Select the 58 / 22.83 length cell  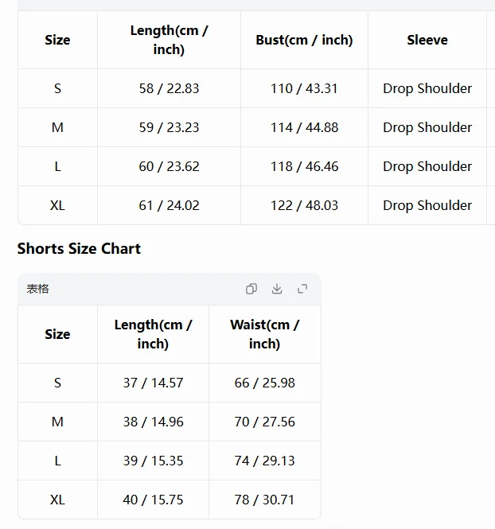point(169,88)
